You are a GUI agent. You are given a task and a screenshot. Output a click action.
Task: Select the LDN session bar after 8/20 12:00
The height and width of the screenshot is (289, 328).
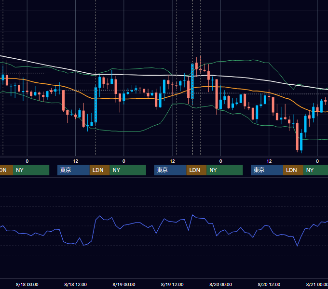(x=293, y=170)
